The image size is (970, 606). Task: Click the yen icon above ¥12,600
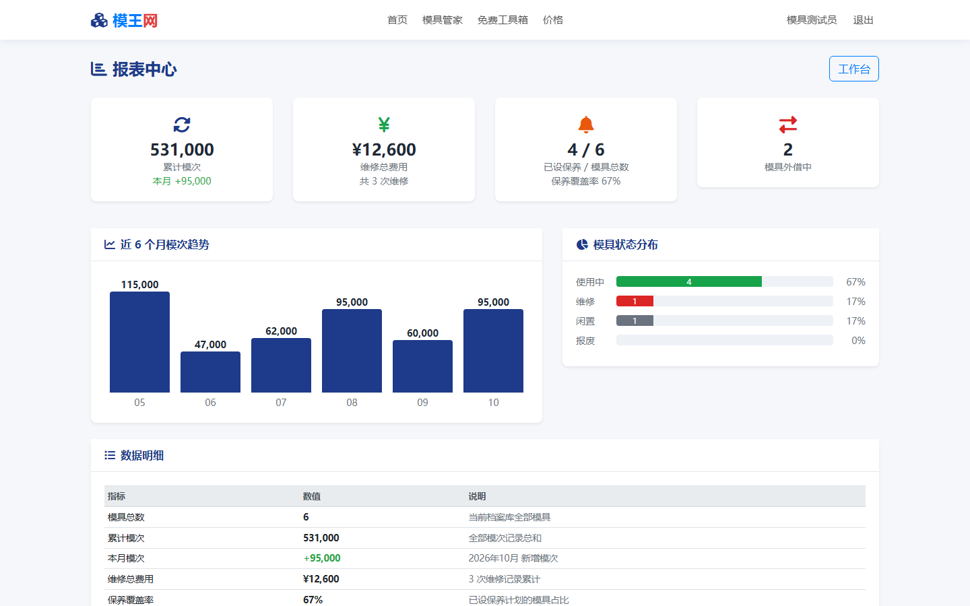[384, 125]
